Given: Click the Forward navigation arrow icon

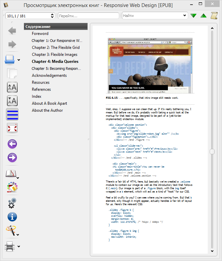Looking at the screenshot, I should tap(12, 45).
